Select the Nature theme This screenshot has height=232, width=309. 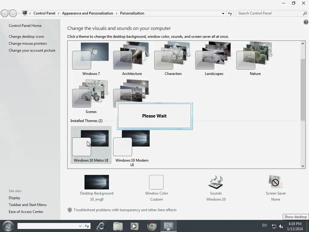pyautogui.click(x=255, y=59)
